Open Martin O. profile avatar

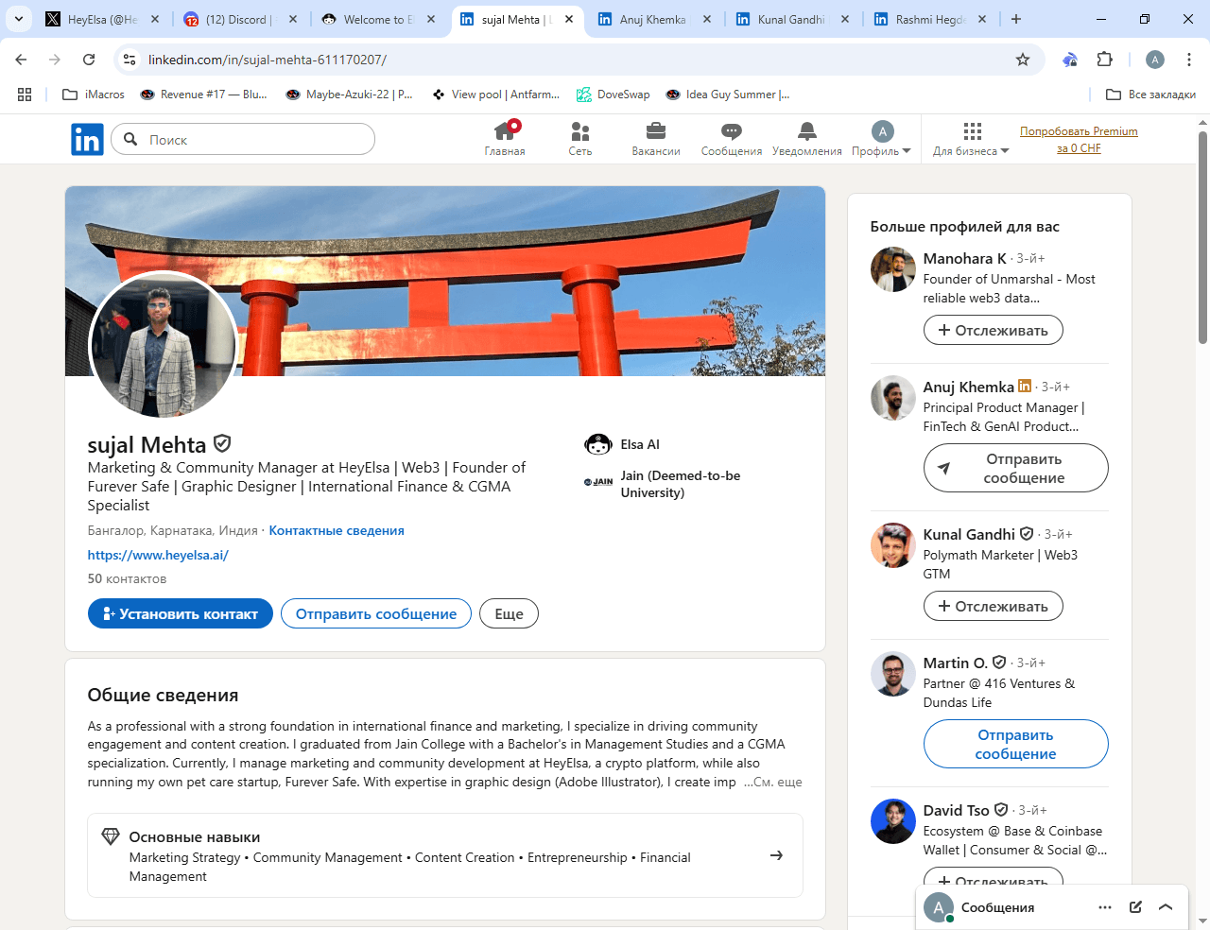click(x=892, y=674)
